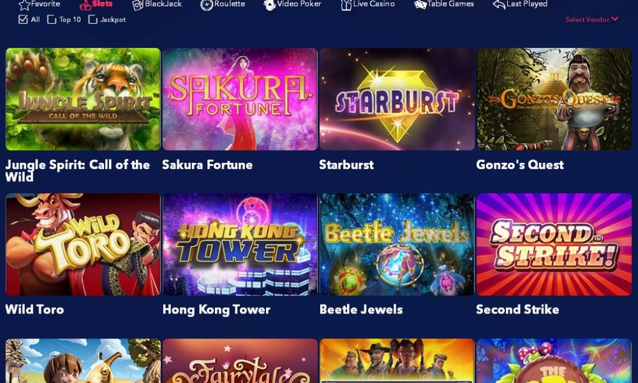
Task: Choose the Roulette wheel icon
Action: tap(207, 4)
